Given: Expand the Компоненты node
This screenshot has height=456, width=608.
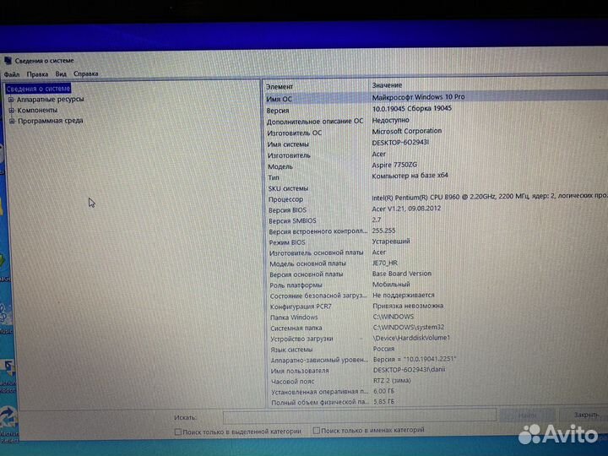Looking at the screenshot, I should point(12,111).
